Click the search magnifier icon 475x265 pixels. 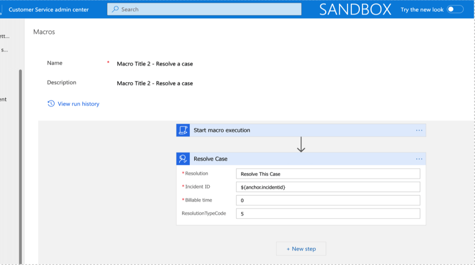(115, 9)
